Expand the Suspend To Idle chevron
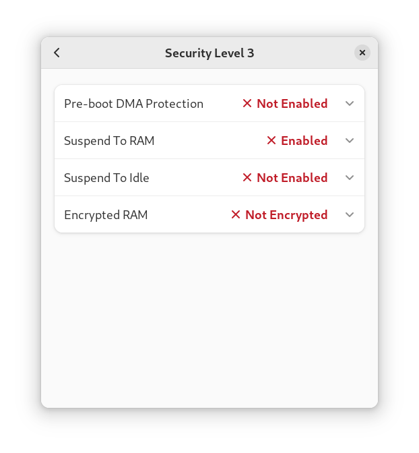This screenshot has width=419, height=453. (350, 177)
